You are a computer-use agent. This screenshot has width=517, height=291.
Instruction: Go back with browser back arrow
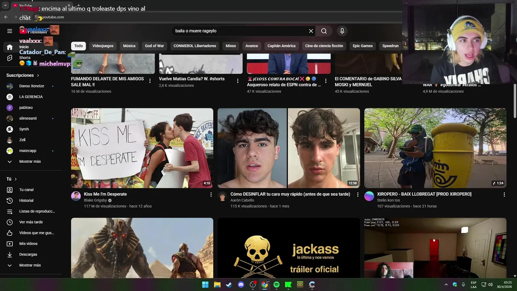tap(6, 17)
